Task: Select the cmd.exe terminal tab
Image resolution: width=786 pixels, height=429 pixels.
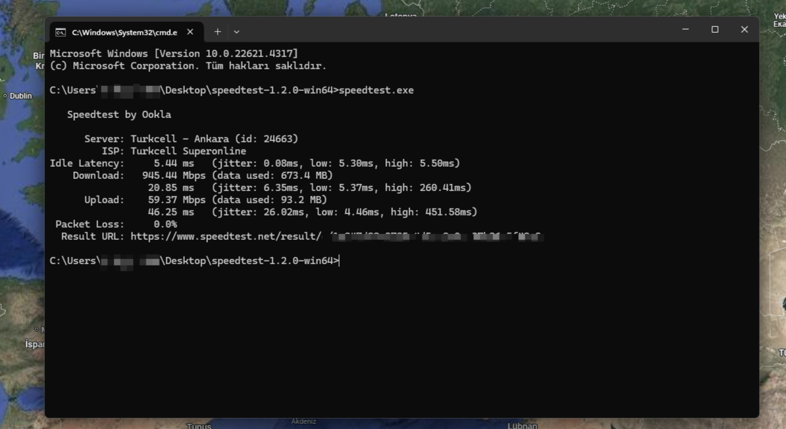Action: (127, 31)
